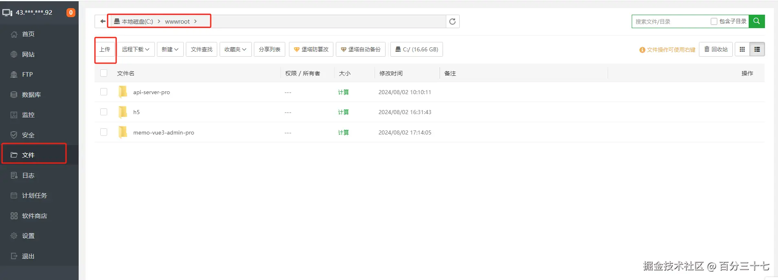Open the 分享列表 share list
The image size is (778, 280).
[x=269, y=49]
